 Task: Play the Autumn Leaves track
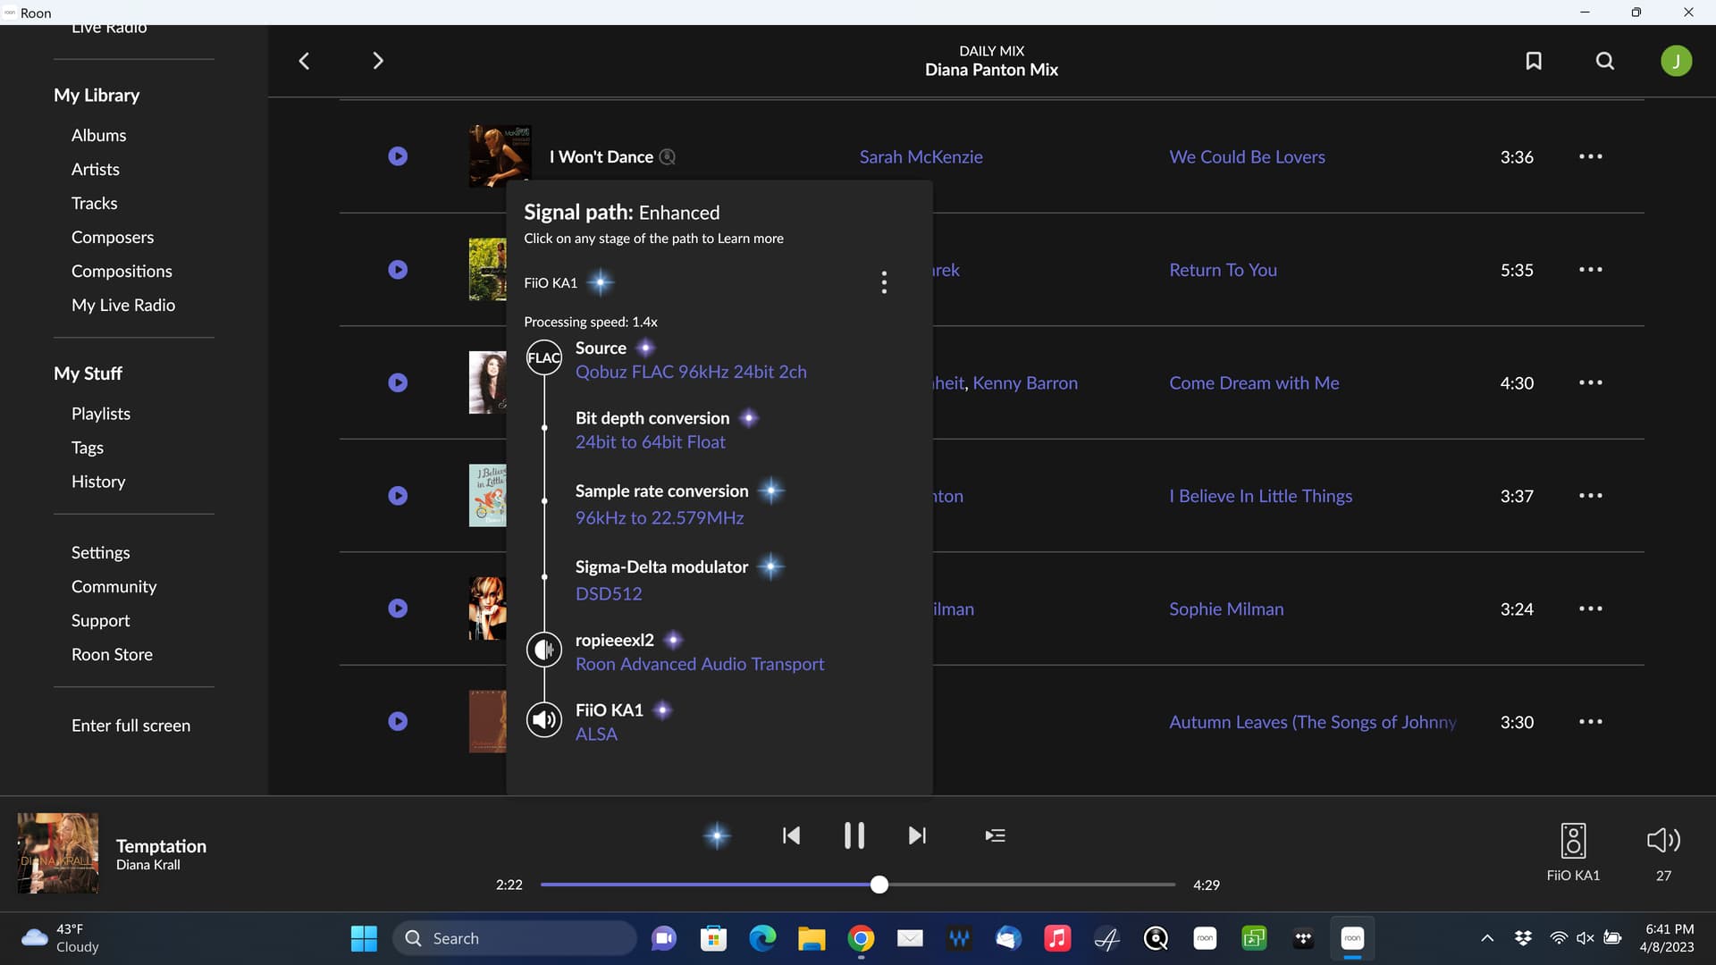398,721
